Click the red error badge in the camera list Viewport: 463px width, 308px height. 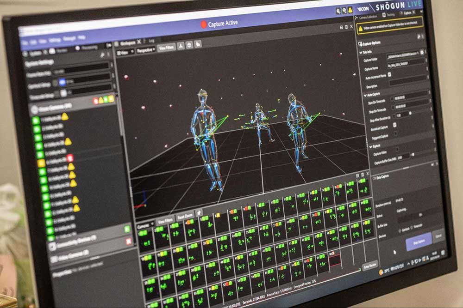pos(70,158)
